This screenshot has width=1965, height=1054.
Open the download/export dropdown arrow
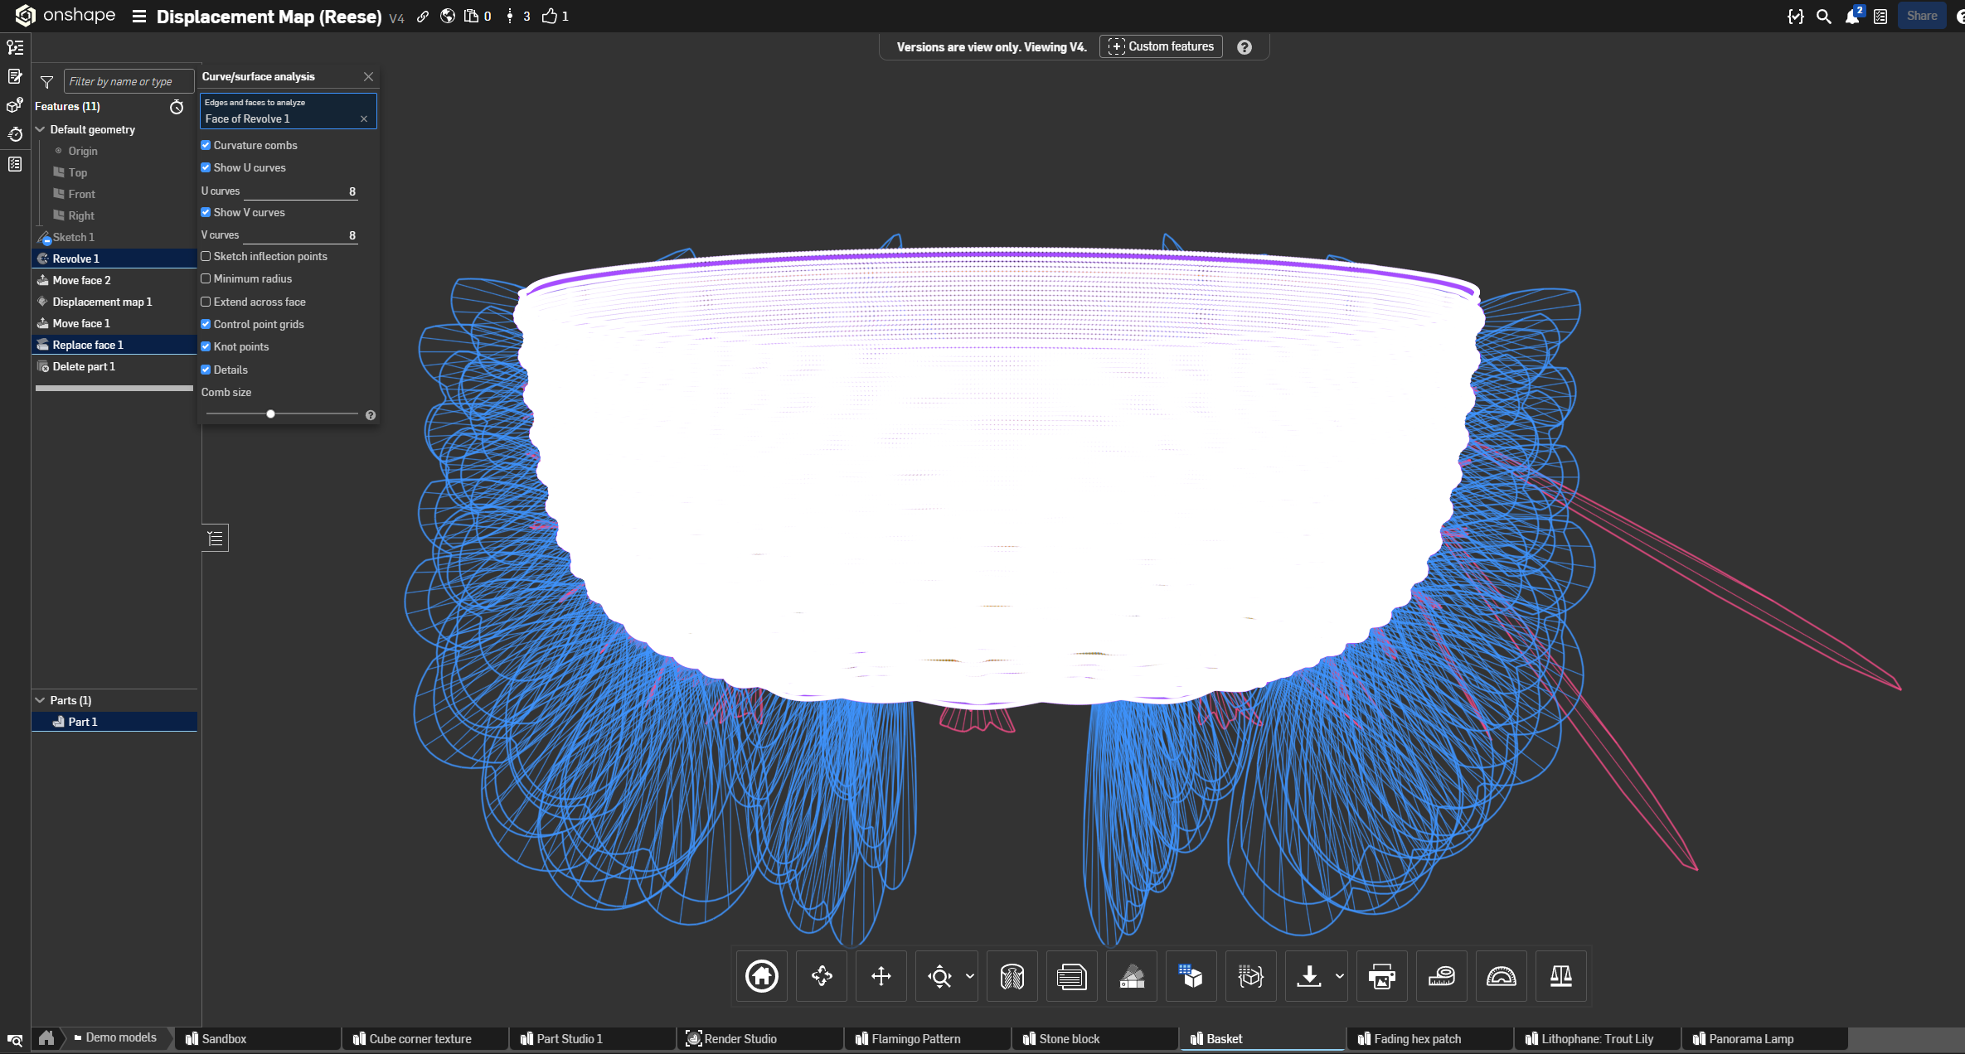(x=1339, y=976)
